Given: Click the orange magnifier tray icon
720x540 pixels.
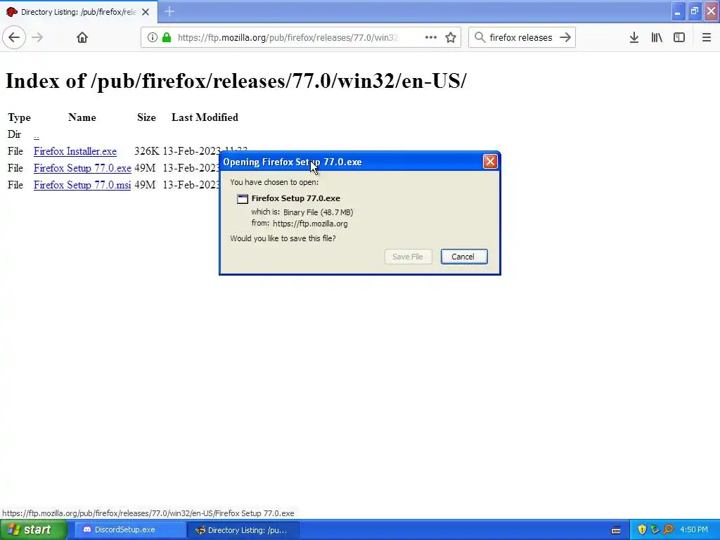Looking at the screenshot, I should (x=668, y=529).
